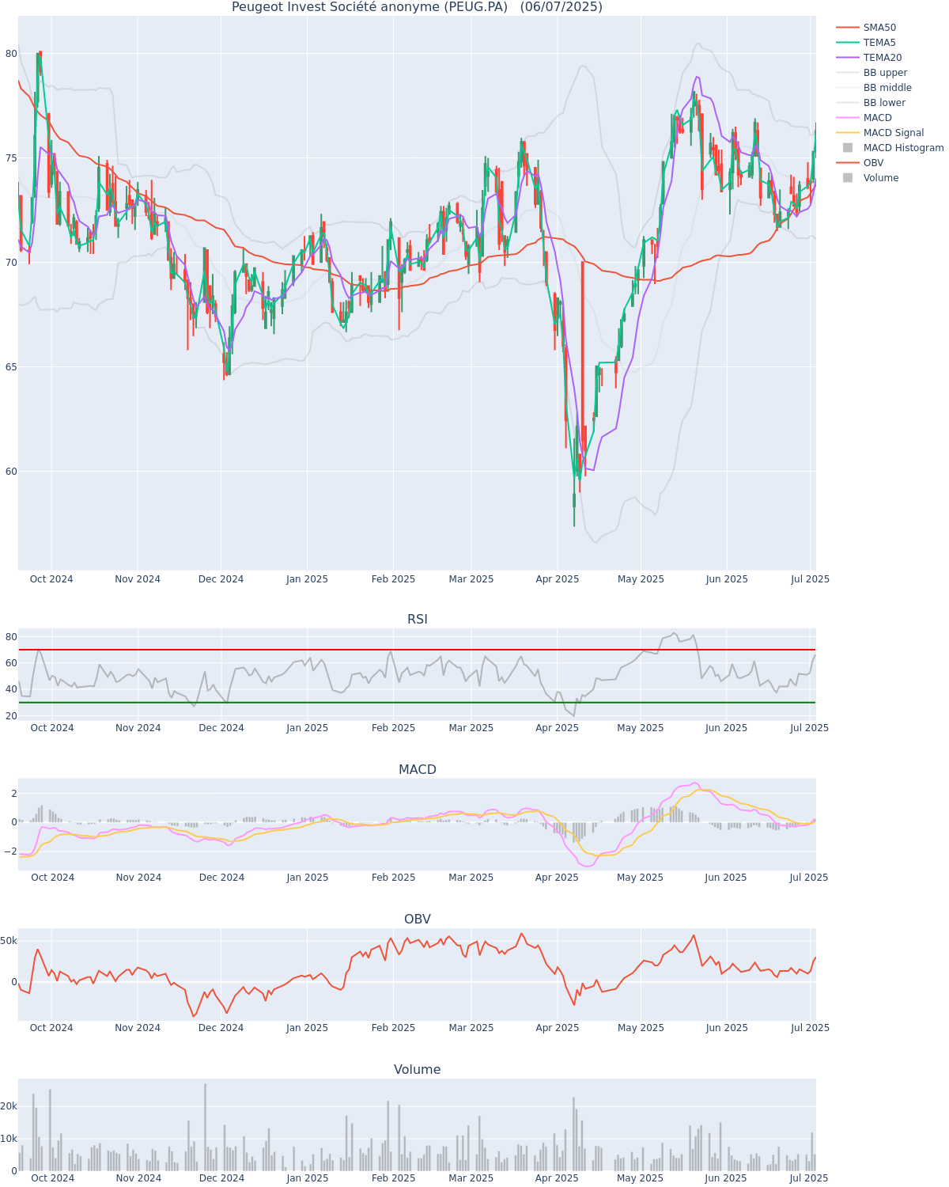Click the 80 label on the price axis
The width and height of the screenshot is (949, 1187).
(11, 54)
